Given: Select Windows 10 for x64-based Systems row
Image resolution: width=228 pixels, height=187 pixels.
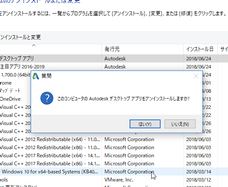Looking at the screenshot, I should (x=114, y=172).
